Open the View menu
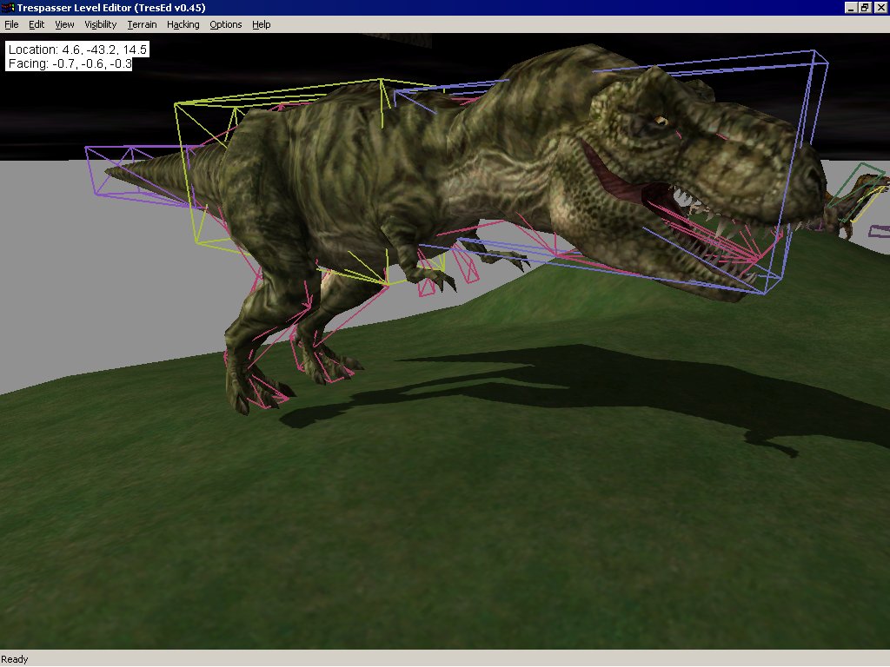 [x=64, y=24]
